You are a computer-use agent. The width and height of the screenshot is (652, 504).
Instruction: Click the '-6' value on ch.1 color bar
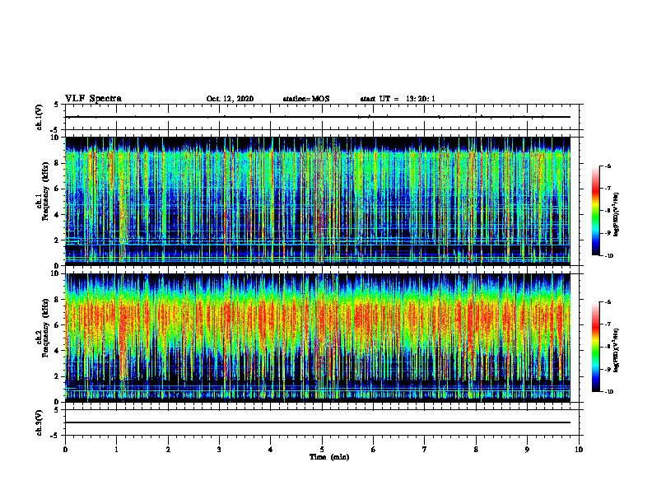[x=608, y=166]
